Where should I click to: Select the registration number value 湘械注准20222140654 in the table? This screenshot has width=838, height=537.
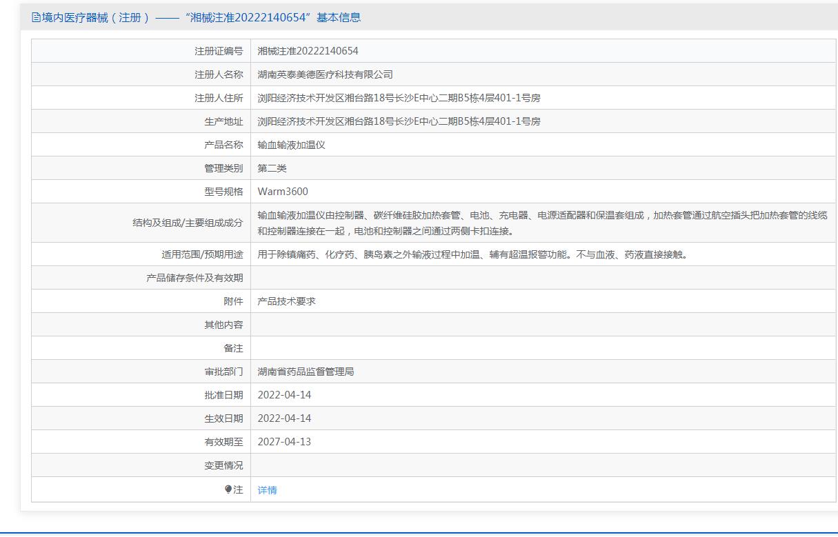click(x=308, y=51)
